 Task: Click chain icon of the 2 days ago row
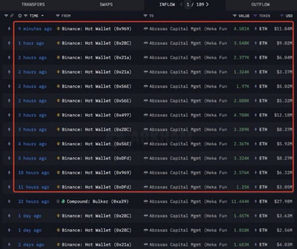(9, 244)
